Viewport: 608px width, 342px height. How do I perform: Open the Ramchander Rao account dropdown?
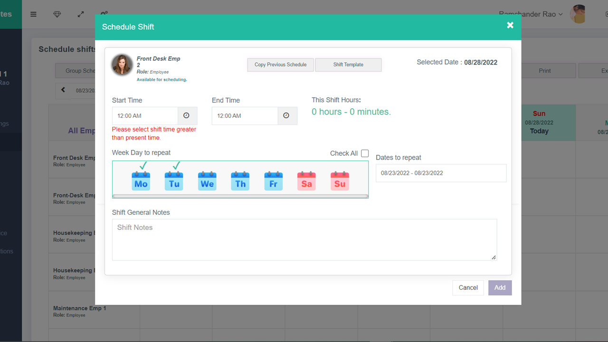[531, 14]
